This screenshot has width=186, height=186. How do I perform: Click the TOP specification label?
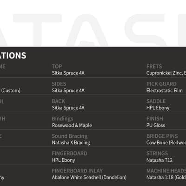[x=57, y=66]
